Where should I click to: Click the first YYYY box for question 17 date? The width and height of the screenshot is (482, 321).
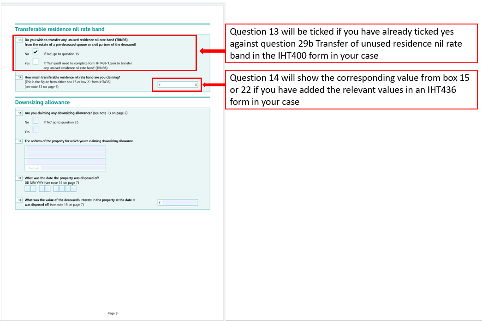(x=55, y=188)
